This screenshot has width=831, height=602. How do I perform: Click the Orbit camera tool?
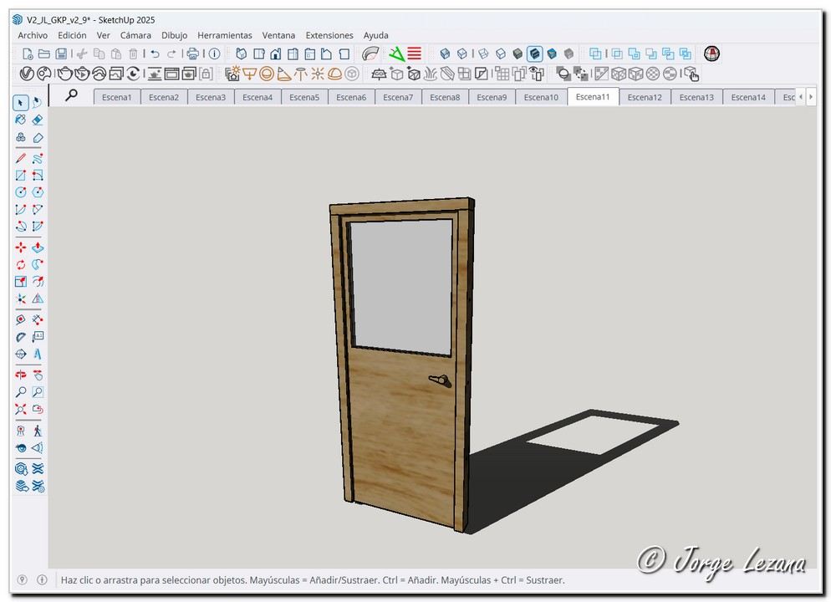point(21,375)
